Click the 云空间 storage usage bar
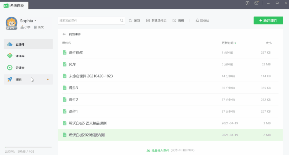This screenshot has height=155, width=289. point(28,147)
